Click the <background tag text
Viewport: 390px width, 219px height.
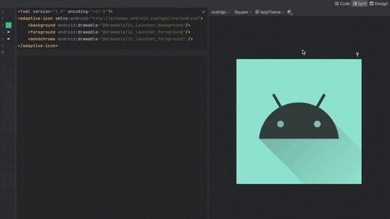click(41, 26)
